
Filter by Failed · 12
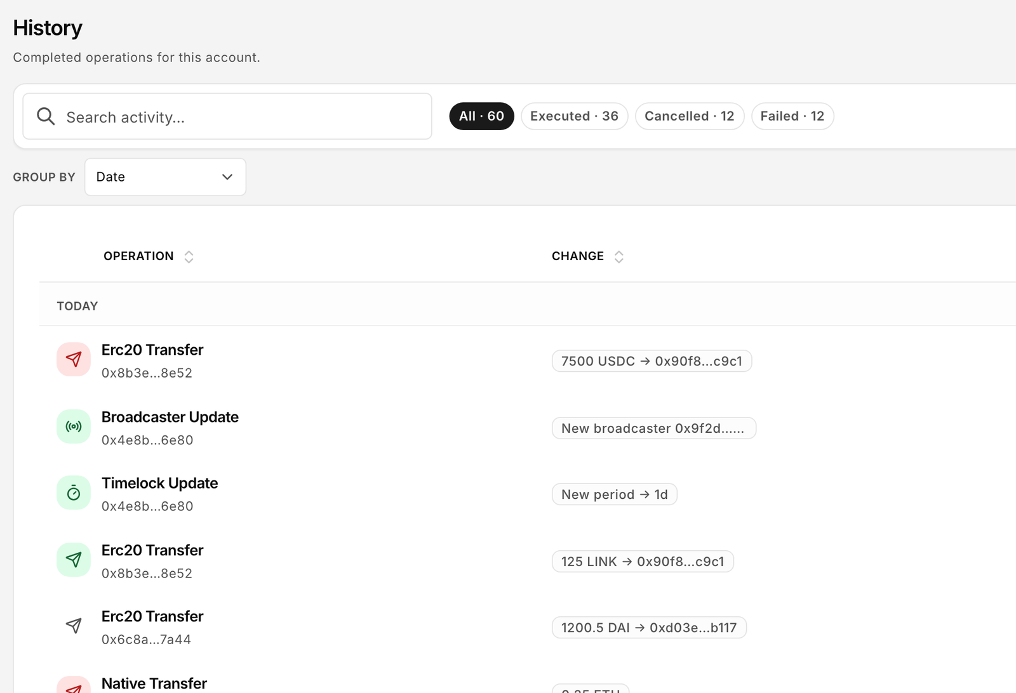[792, 116]
